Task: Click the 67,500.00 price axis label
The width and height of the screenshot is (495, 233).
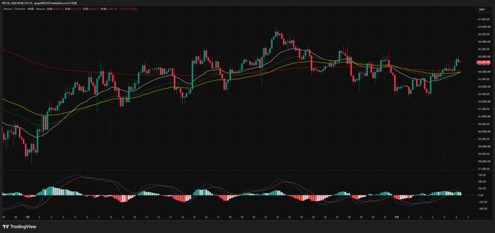Action: [484, 19]
